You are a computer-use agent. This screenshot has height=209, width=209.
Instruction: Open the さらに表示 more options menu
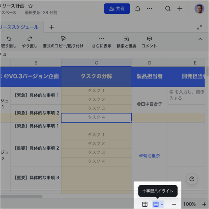point(101,39)
